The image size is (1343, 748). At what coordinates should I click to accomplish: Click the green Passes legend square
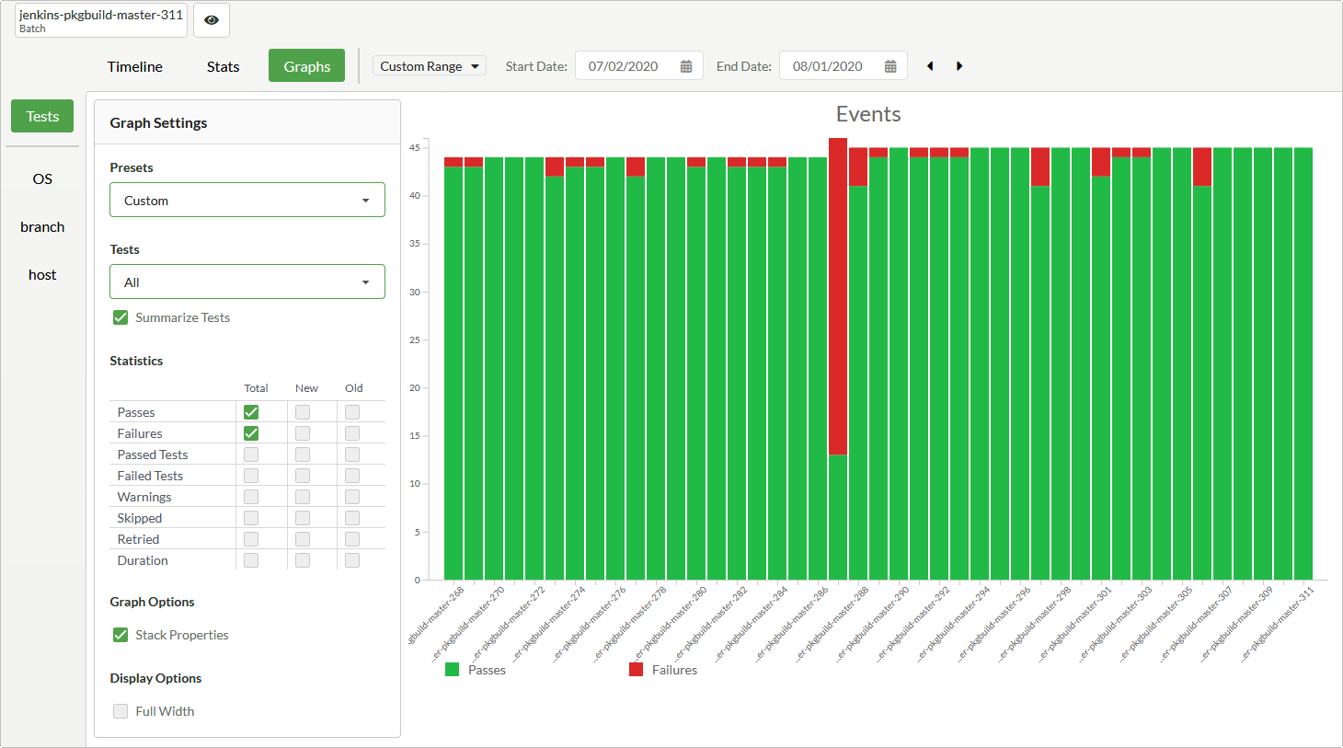[452, 670]
